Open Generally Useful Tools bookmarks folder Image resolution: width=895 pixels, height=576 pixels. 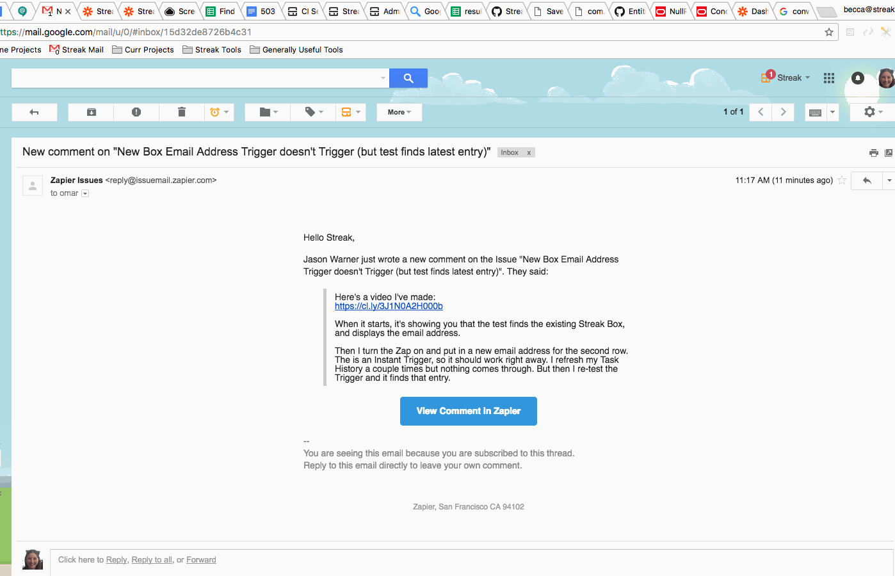pyautogui.click(x=296, y=49)
